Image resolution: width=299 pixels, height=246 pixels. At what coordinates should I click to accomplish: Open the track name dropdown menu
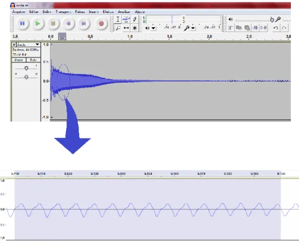[x=28, y=45]
